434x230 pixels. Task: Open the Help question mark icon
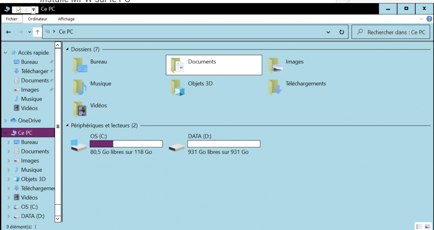click(x=429, y=19)
